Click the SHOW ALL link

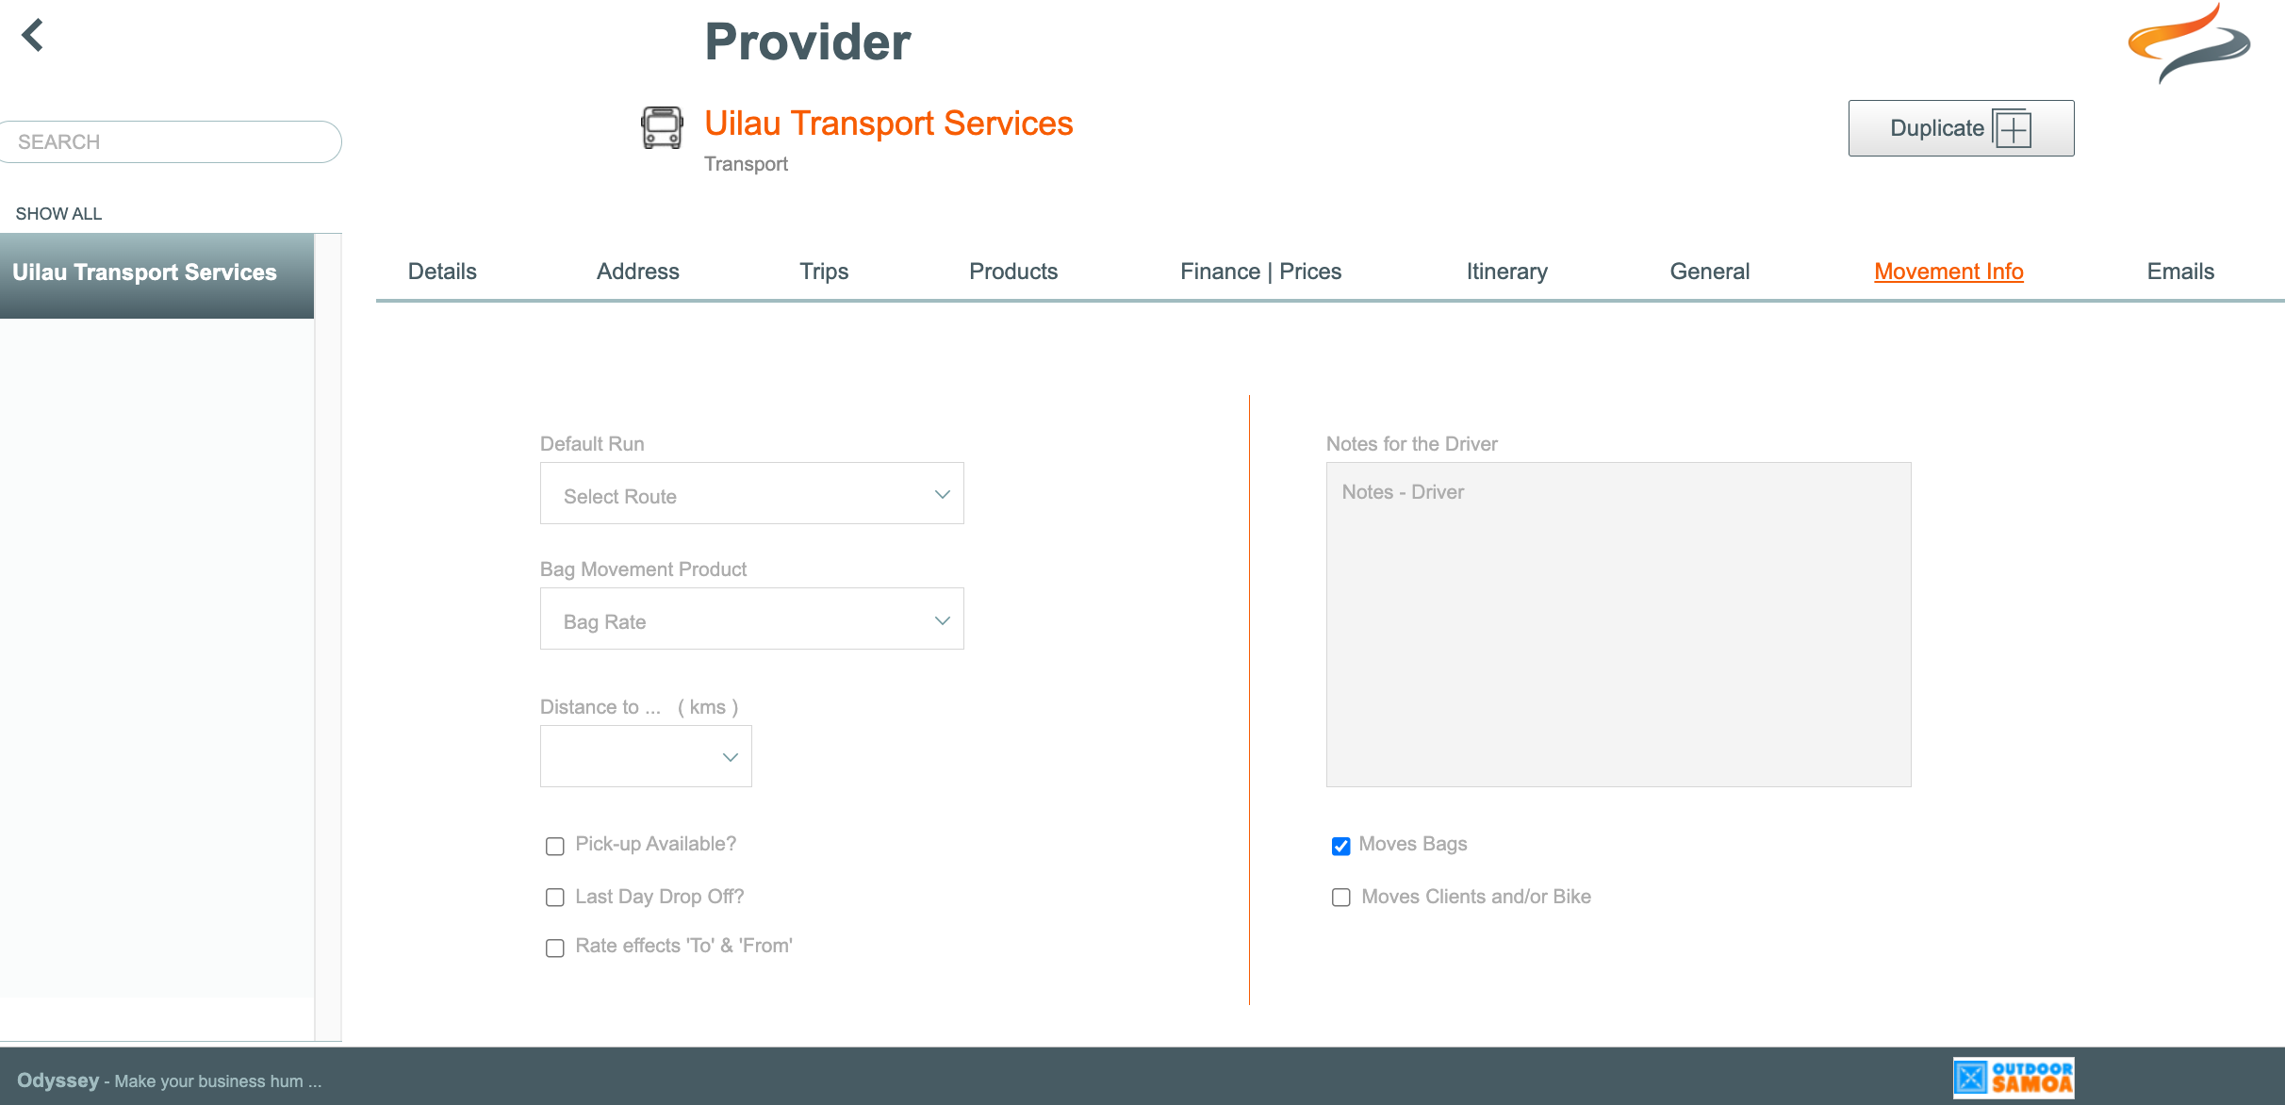click(x=58, y=214)
